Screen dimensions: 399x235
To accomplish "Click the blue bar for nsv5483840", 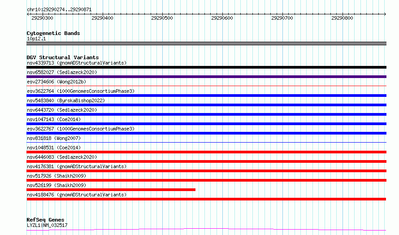I will click(x=206, y=105).
